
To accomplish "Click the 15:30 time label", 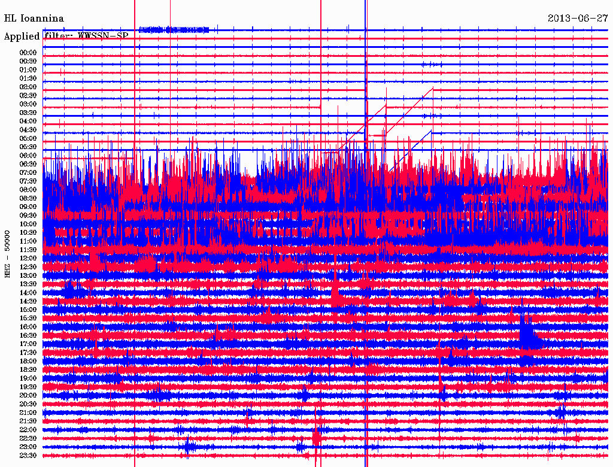I will (x=28, y=319).
